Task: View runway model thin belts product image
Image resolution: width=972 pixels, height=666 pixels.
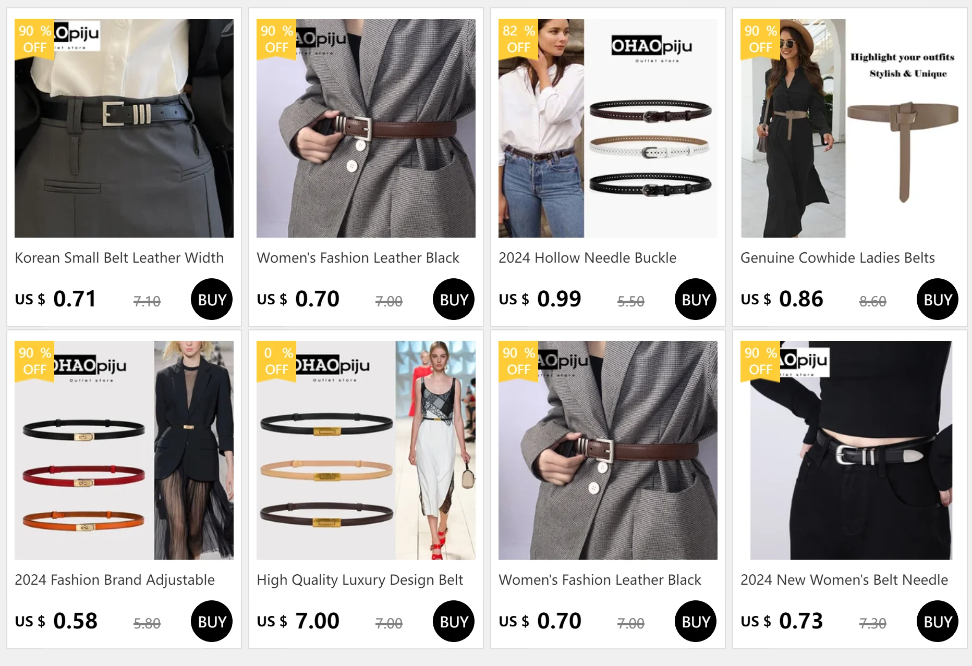Action: (x=366, y=450)
